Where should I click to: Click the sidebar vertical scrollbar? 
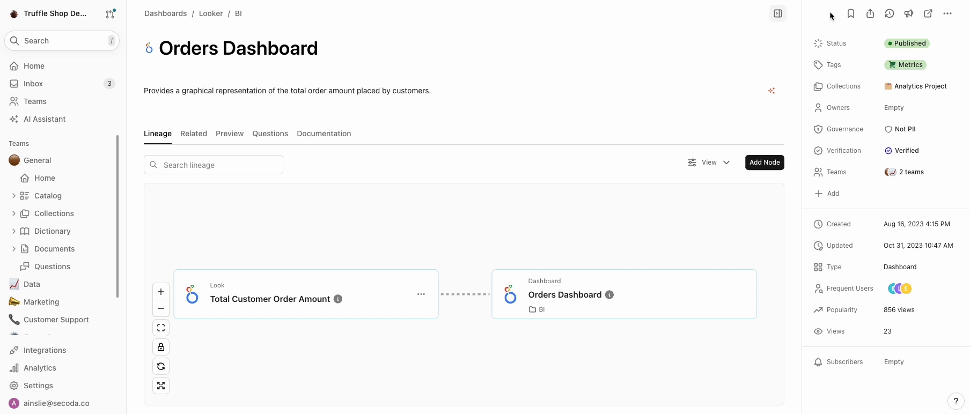coord(117,216)
